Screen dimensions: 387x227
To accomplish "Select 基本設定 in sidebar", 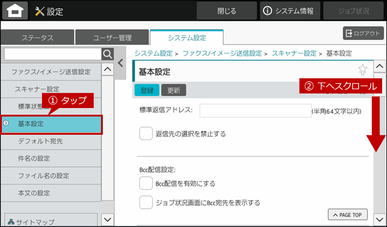I will 51,124.
